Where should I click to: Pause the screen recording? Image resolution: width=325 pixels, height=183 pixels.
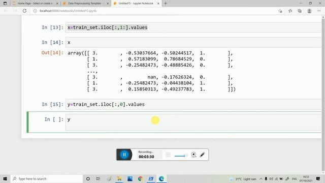pos(124,155)
